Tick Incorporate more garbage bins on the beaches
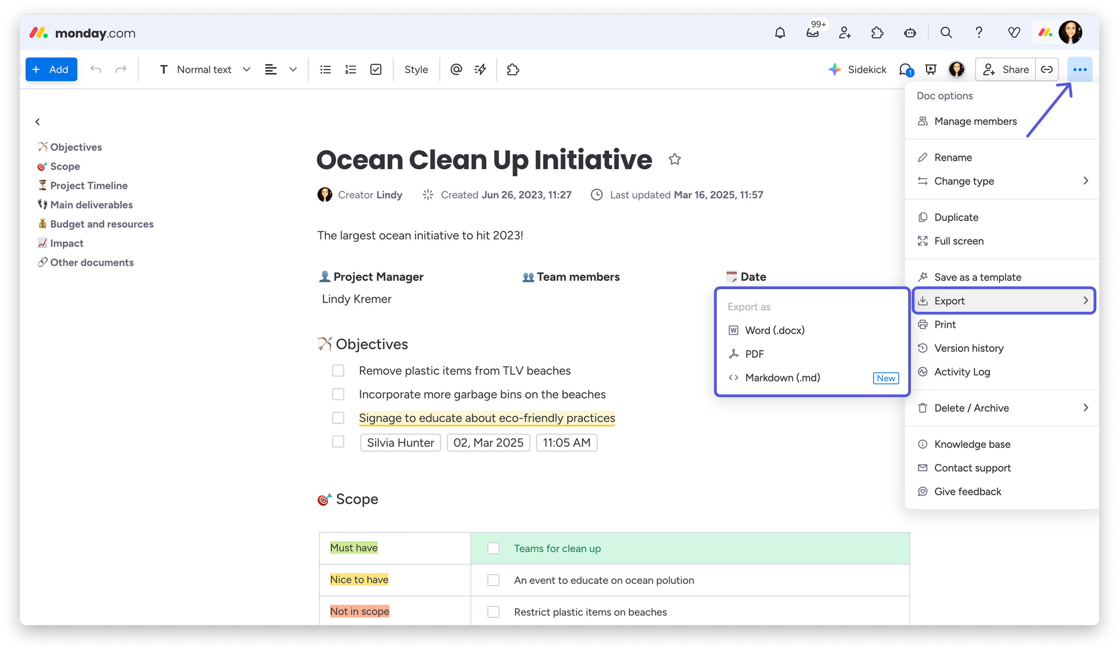1119x651 pixels. [x=339, y=394]
